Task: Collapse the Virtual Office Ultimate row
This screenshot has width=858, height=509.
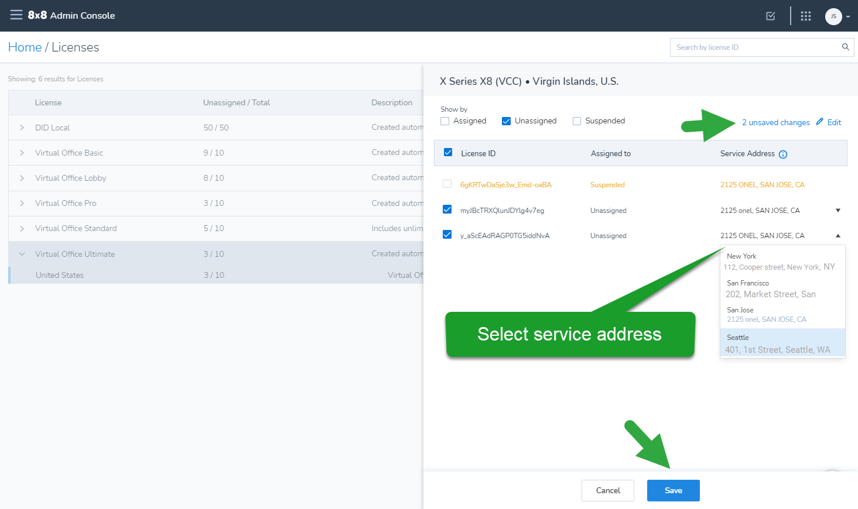Action: (22, 254)
